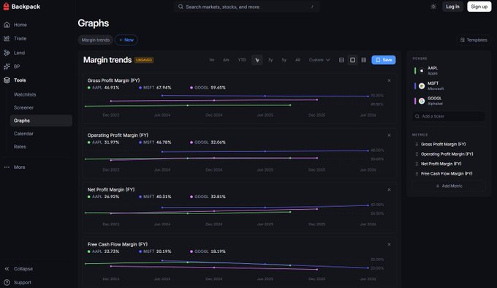Remove the Gross Profit Margin chart

point(389,80)
